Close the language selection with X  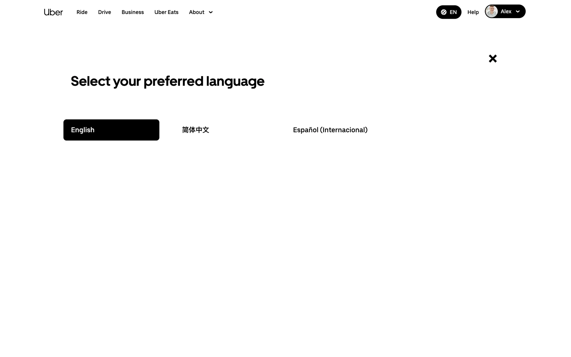492,59
